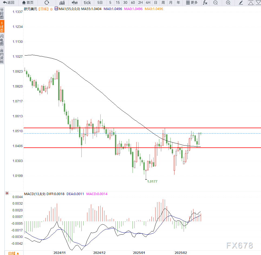Viewport: 261px width, 255px height.
Task: Toggle the MA1 indicator icon before MA1(55,0,0,0)
Action: (56, 9)
